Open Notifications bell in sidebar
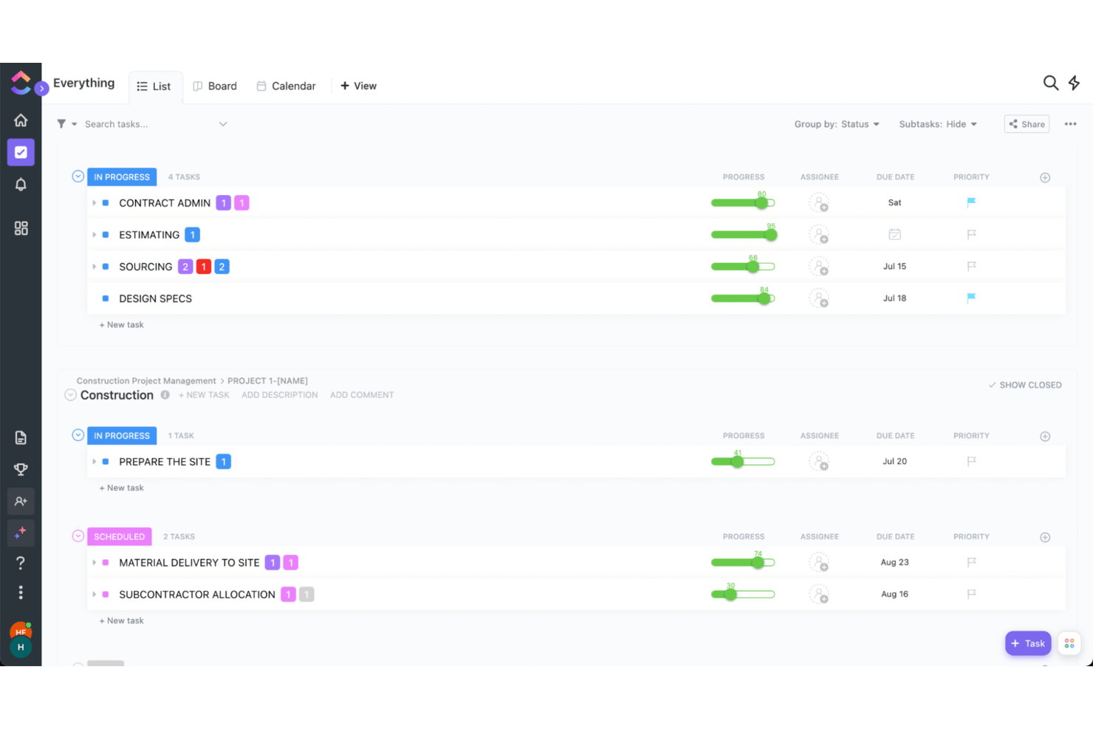Viewport: 1093px width, 729px height. [21, 185]
